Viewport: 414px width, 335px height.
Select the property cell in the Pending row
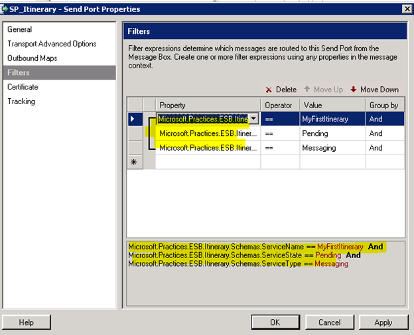[x=208, y=133]
